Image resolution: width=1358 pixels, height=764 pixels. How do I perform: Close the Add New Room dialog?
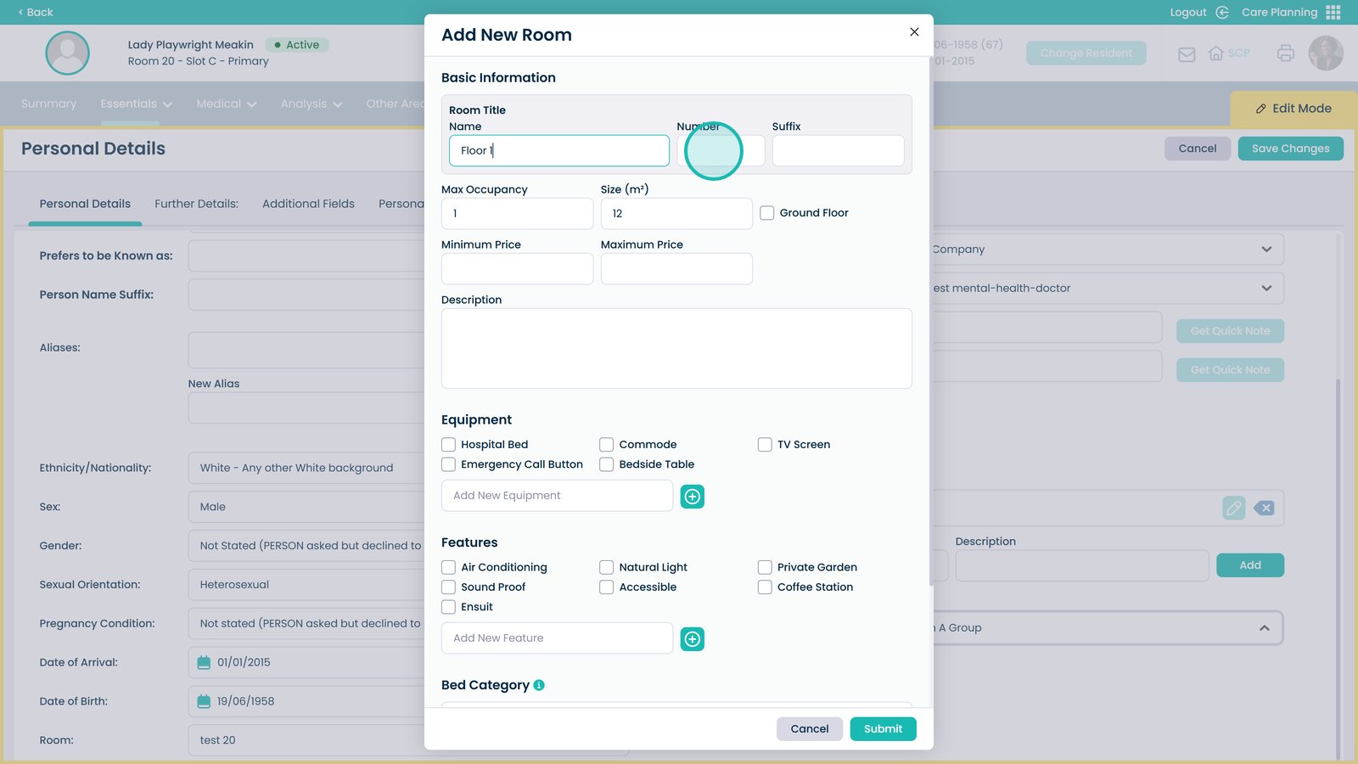click(x=914, y=32)
